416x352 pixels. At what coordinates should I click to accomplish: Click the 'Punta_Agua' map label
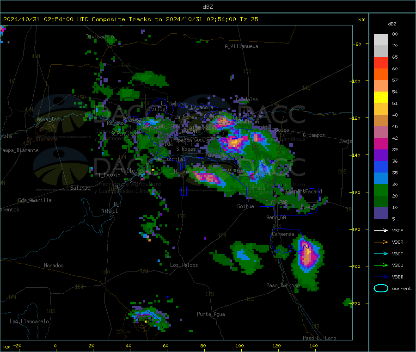(x=211, y=314)
